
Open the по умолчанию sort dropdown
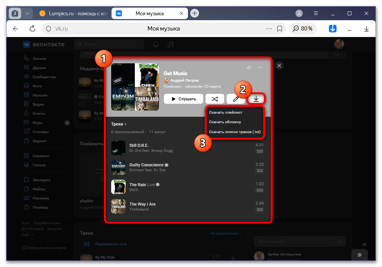226,233
